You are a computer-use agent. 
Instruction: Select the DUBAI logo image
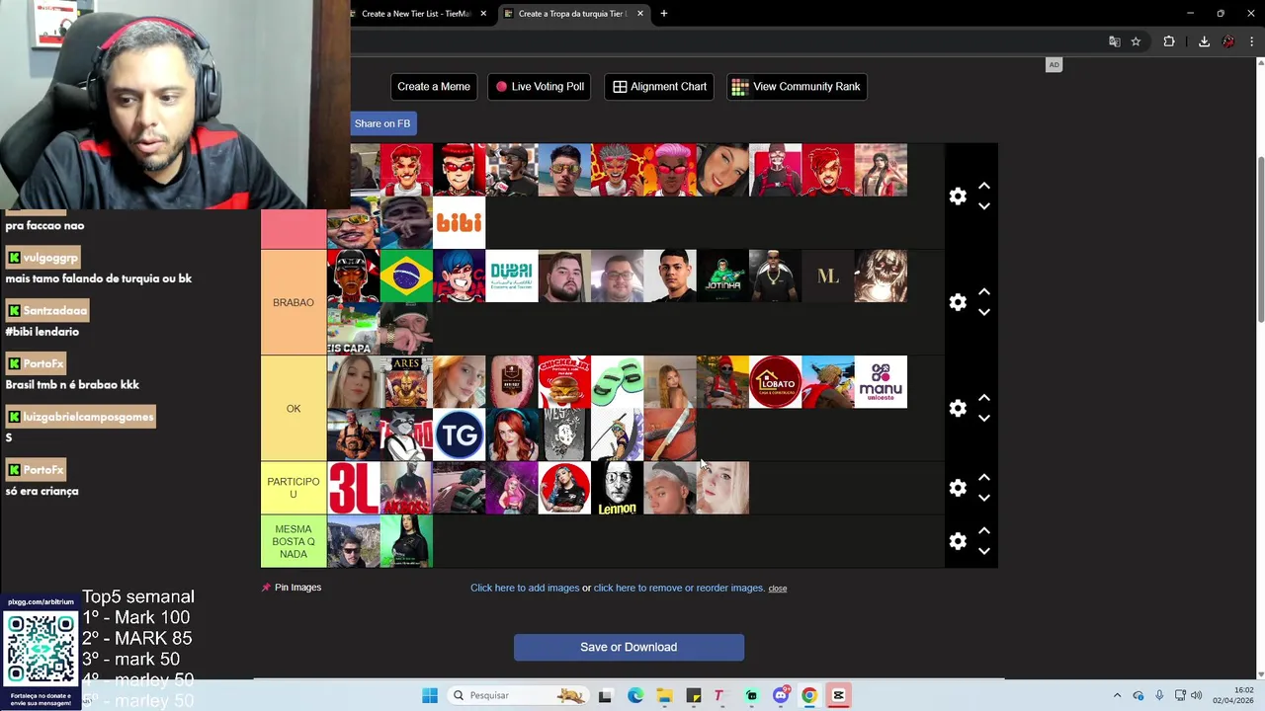(x=512, y=276)
